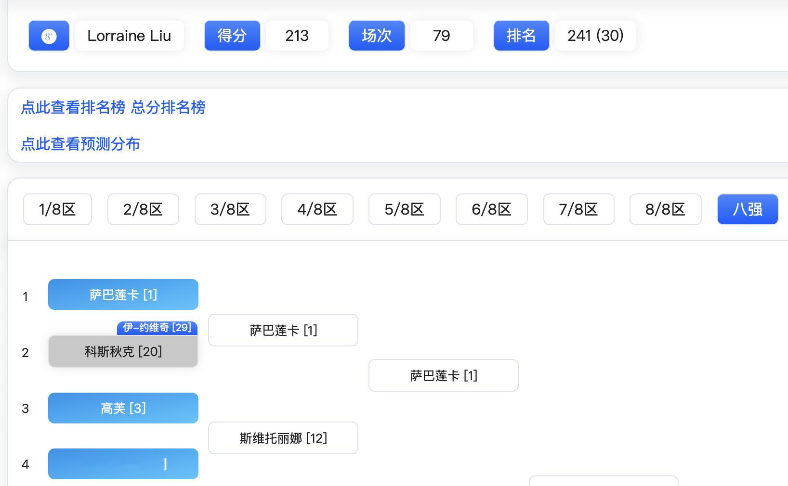This screenshot has width=788, height=486.
Task: Switch to the 1/8区 bracket section
Action: 57,209
